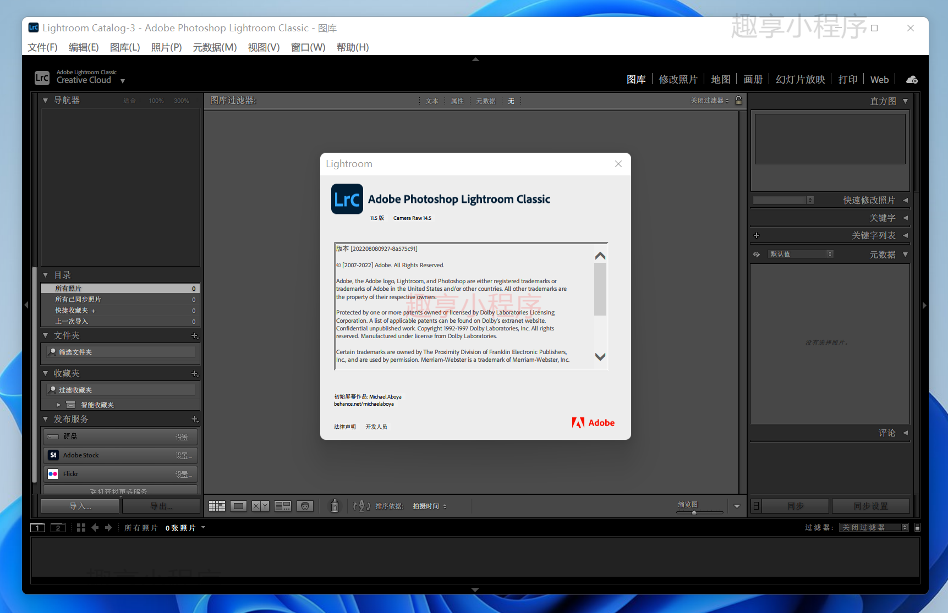Image resolution: width=948 pixels, height=613 pixels.
Task: Close the Lightroom about dialog
Action: [618, 164]
